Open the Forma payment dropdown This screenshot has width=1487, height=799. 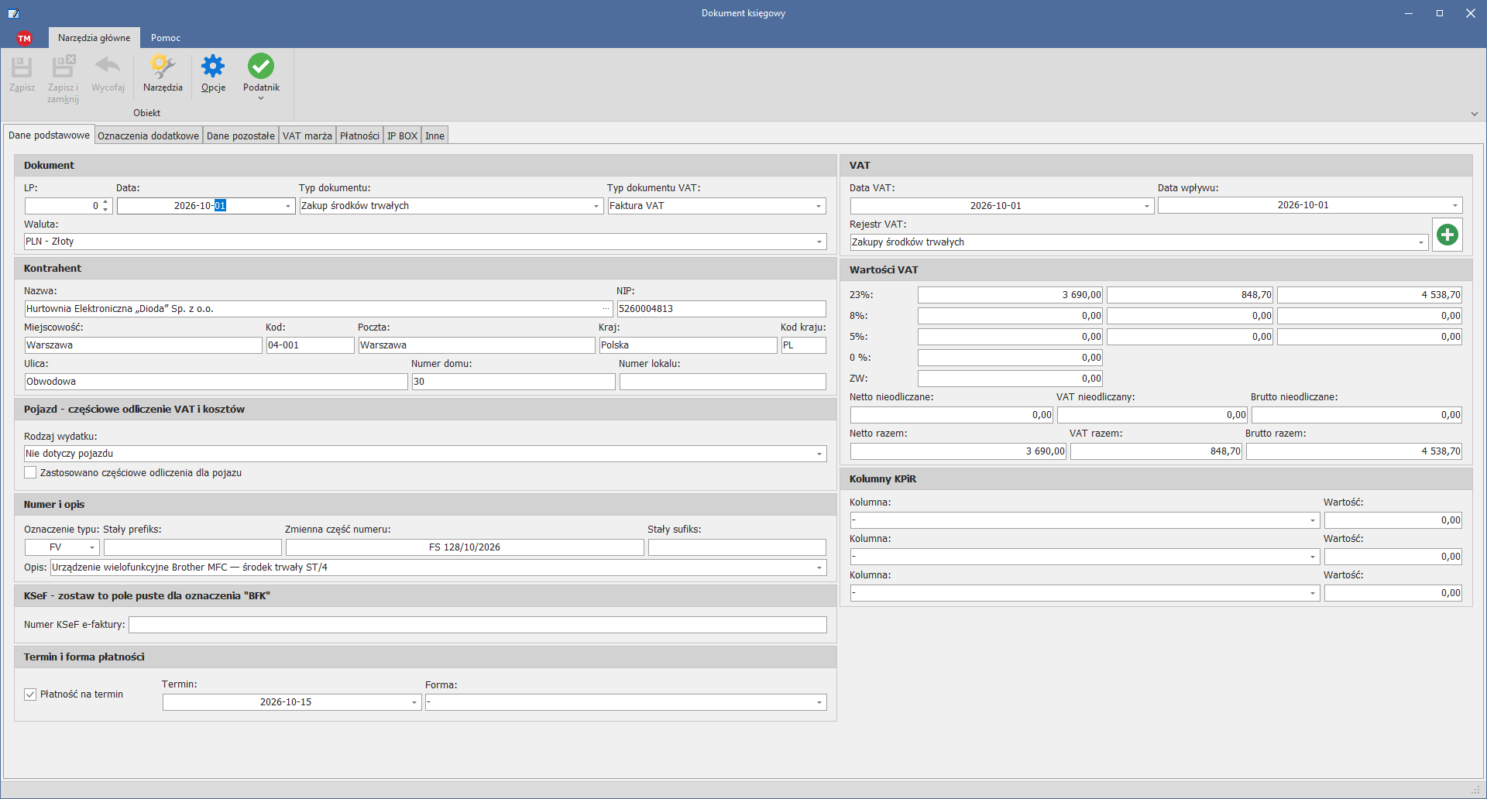tap(819, 703)
